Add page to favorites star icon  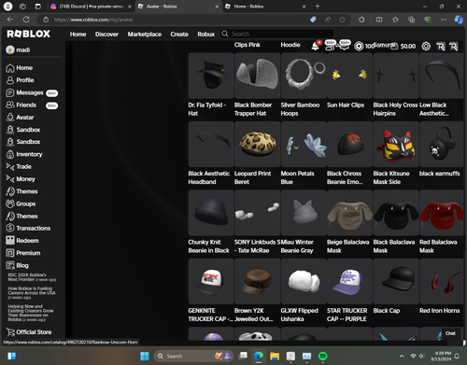[x=342, y=20]
